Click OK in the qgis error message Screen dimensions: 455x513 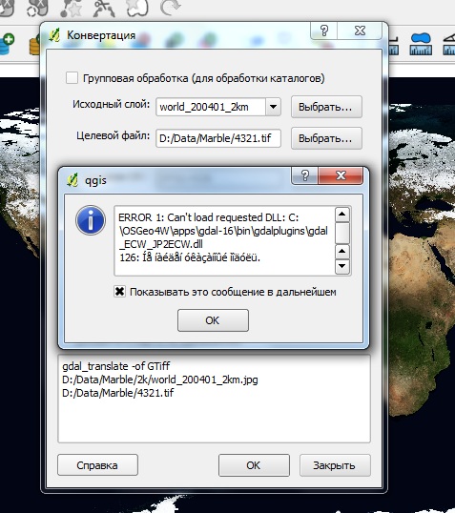pos(213,320)
